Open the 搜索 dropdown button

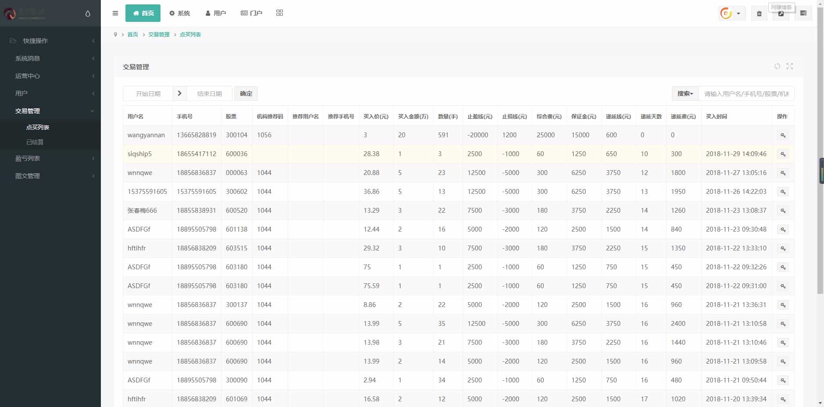click(685, 93)
